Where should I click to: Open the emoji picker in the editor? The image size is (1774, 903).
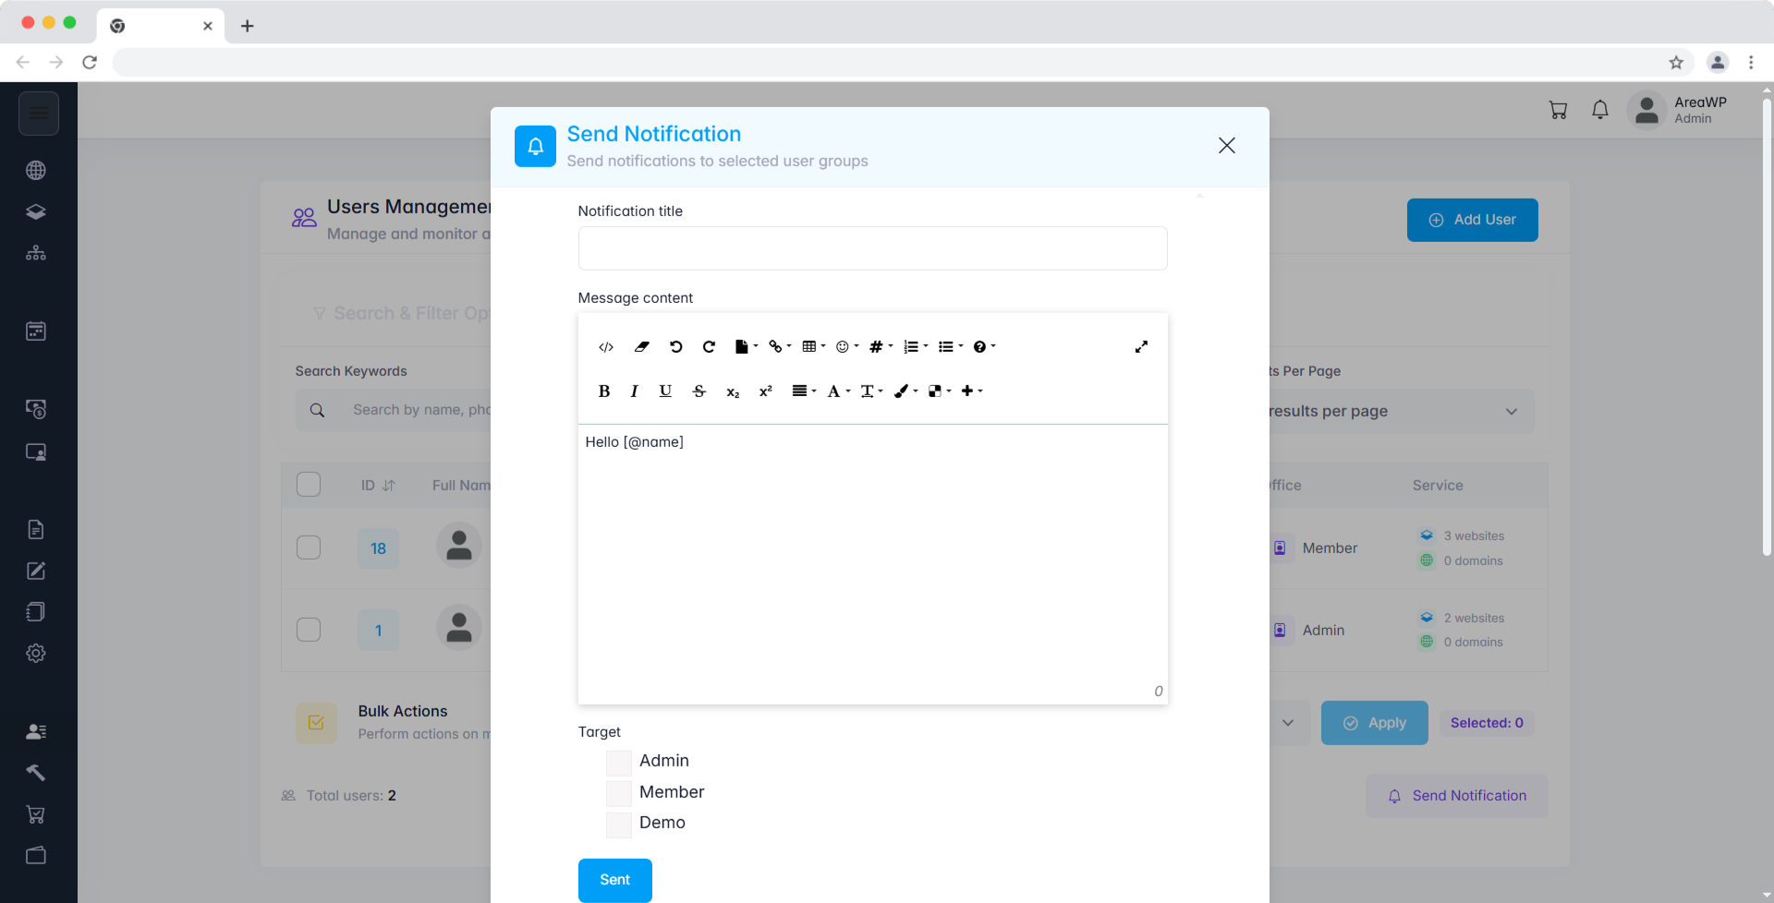(x=843, y=346)
